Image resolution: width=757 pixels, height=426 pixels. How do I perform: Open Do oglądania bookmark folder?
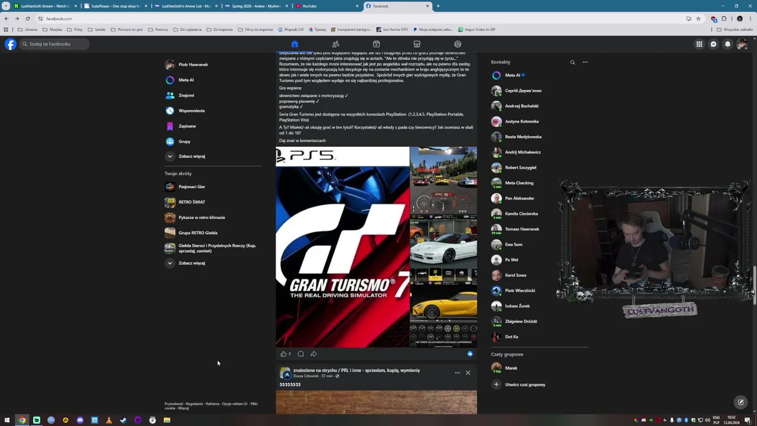pyautogui.click(x=187, y=30)
